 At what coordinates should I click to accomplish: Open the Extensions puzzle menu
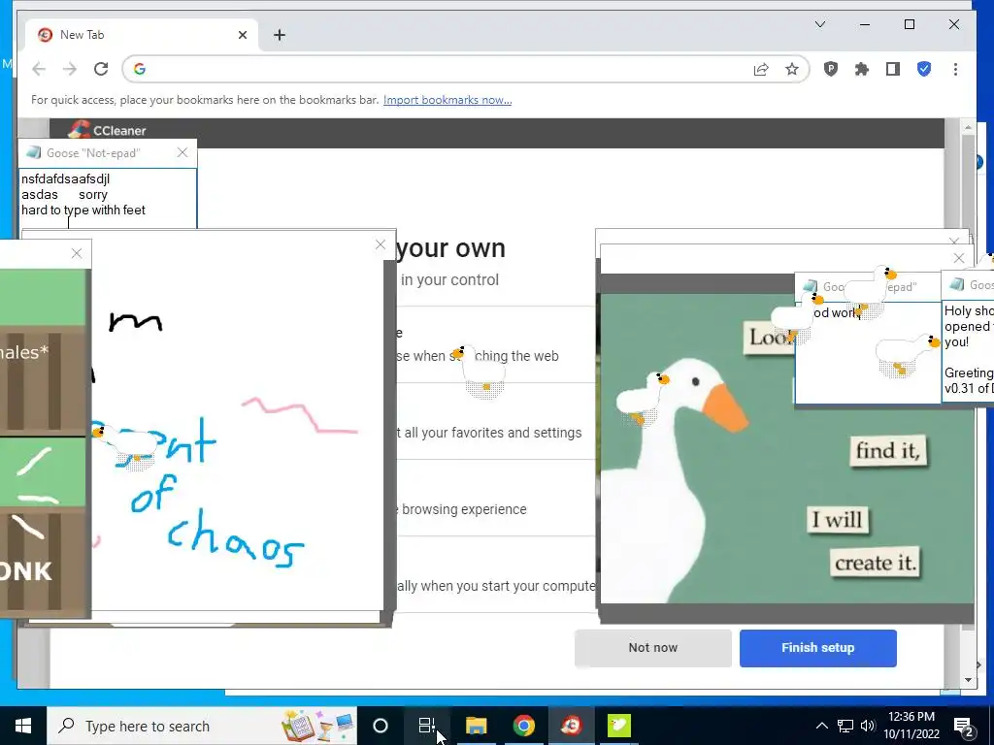(x=862, y=69)
